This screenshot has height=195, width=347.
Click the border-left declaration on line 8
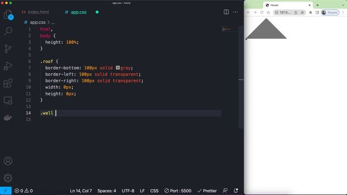93,74
